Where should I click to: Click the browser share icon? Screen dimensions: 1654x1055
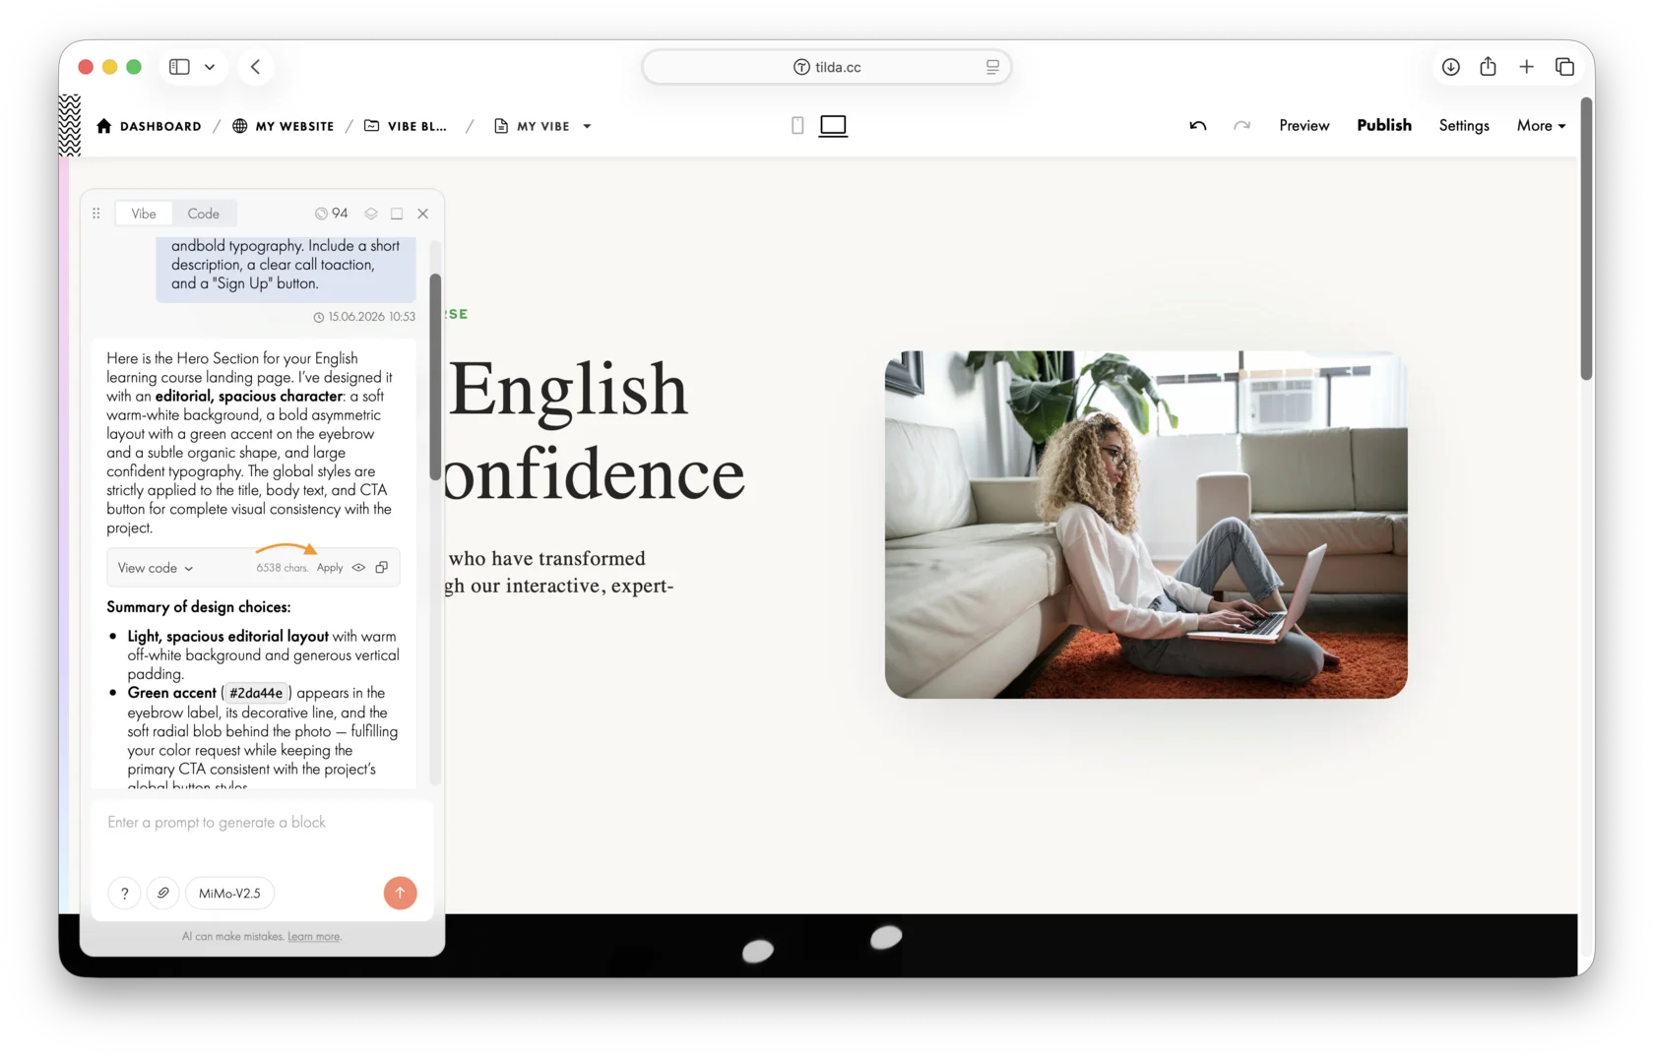[x=1488, y=66]
